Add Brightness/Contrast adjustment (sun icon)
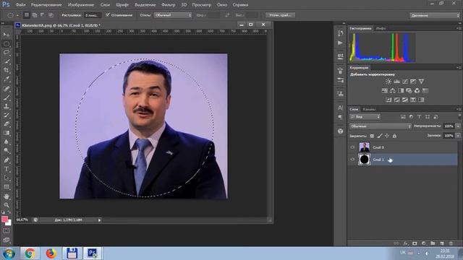 [x=388, y=82]
